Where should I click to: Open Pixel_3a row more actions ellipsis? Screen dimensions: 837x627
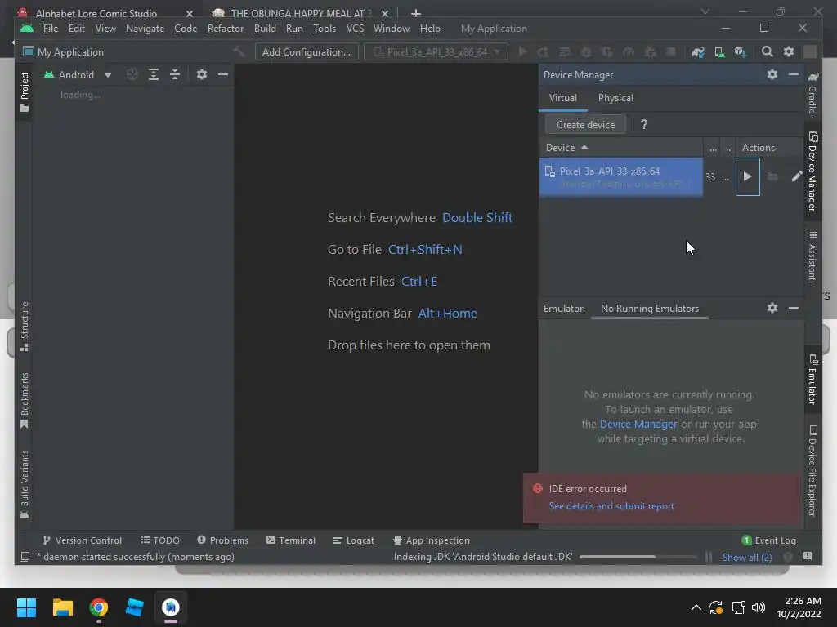click(x=725, y=177)
